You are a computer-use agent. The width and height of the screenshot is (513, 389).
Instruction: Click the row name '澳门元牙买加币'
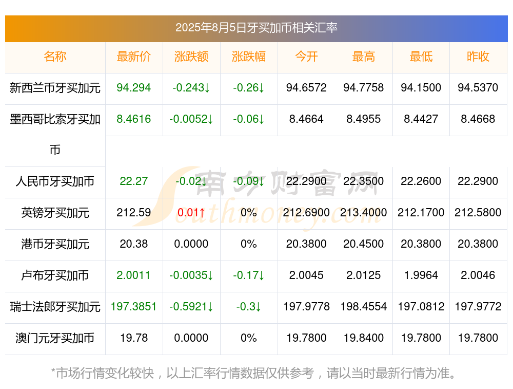55,338
